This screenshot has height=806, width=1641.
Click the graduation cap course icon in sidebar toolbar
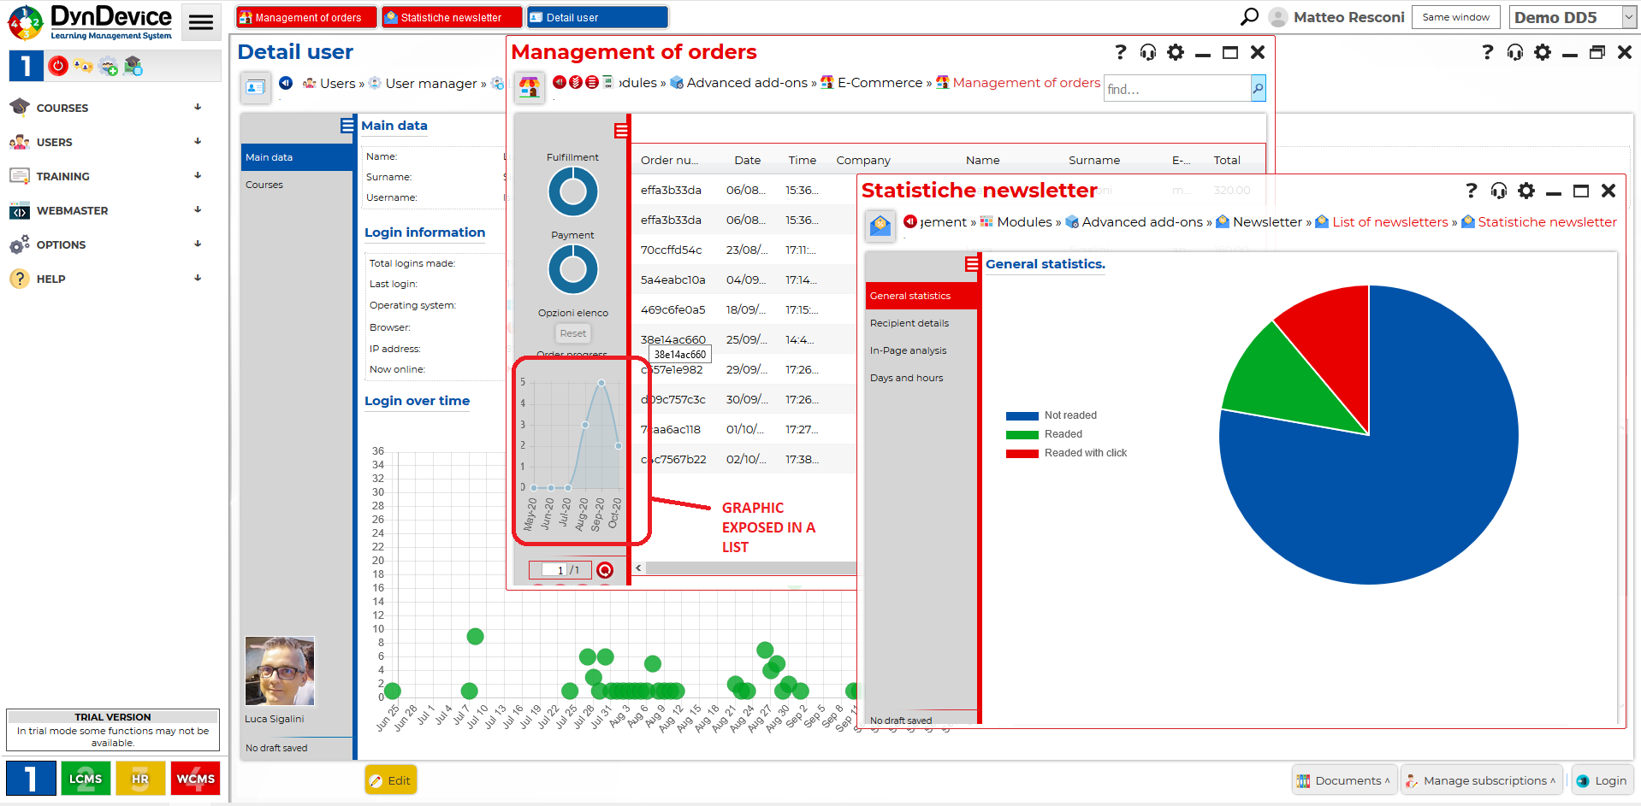coord(133,66)
